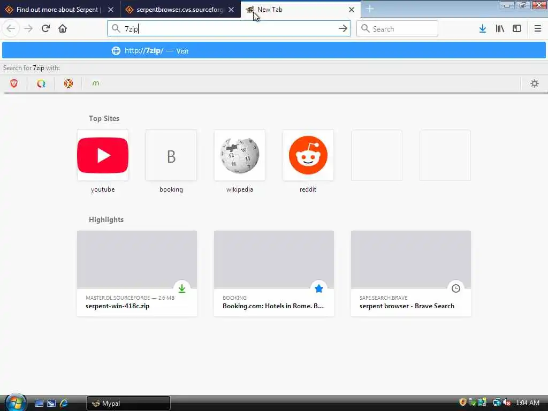
Task: Search 7zip with the green 'm' engine
Action: coord(96,83)
